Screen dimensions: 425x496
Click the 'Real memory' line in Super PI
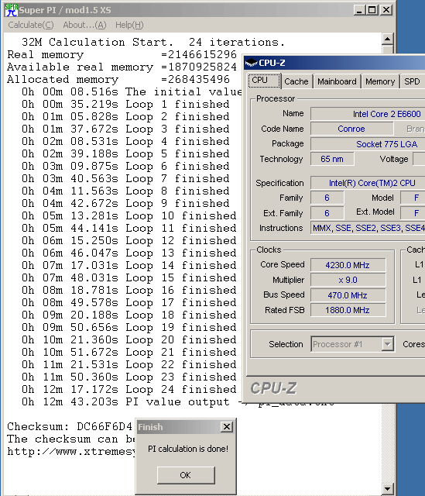coord(122,54)
